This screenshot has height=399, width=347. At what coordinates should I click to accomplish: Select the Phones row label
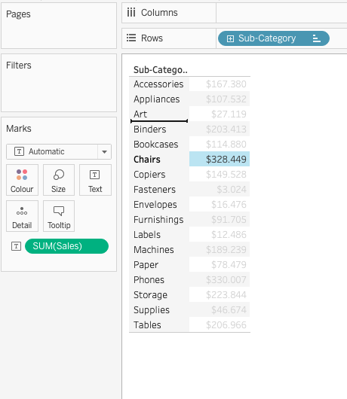(x=149, y=279)
